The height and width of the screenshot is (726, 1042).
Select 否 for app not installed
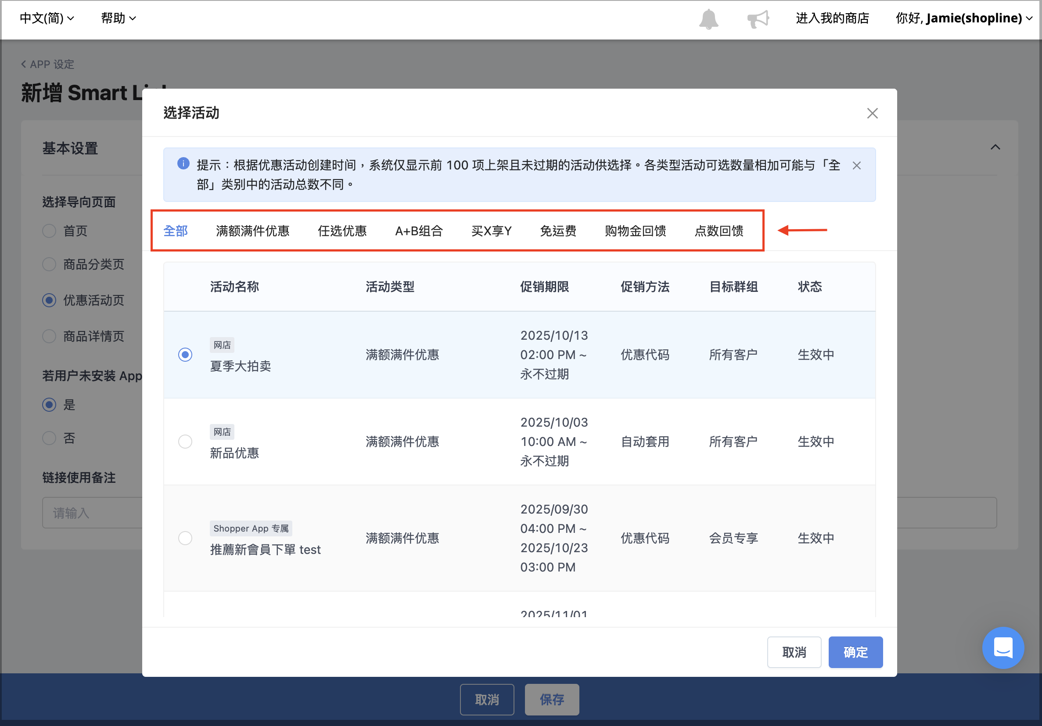click(49, 438)
